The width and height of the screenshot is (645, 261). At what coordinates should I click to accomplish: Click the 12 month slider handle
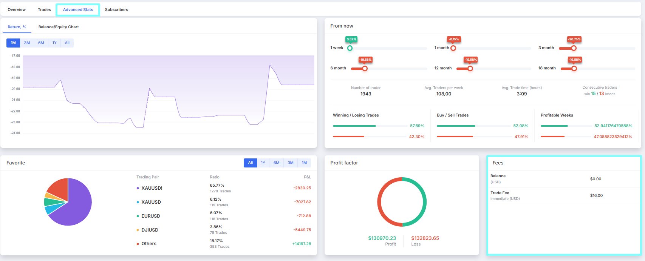[470, 69]
